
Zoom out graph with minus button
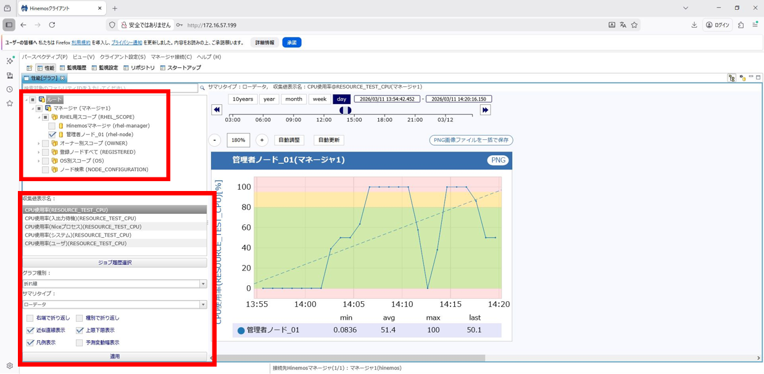(215, 140)
